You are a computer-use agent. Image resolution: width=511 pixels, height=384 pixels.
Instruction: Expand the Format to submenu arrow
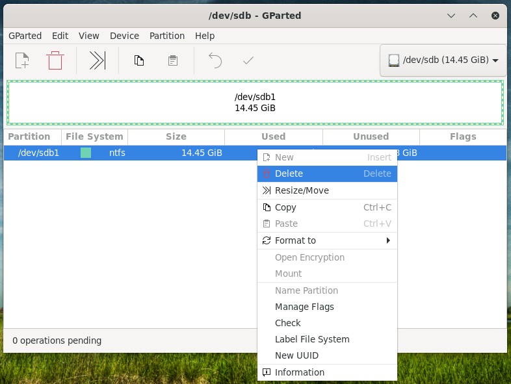[x=388, y=240]
